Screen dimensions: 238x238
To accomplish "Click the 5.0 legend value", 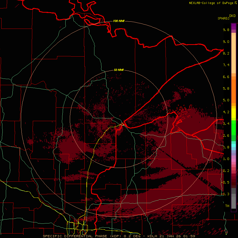I will coord(226,100).
